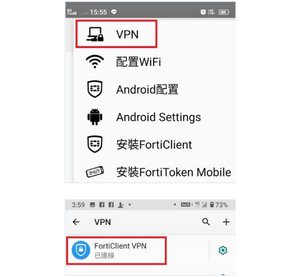
Task: Choose 安裝FortiClient option
Action: [x=154, y=145]
